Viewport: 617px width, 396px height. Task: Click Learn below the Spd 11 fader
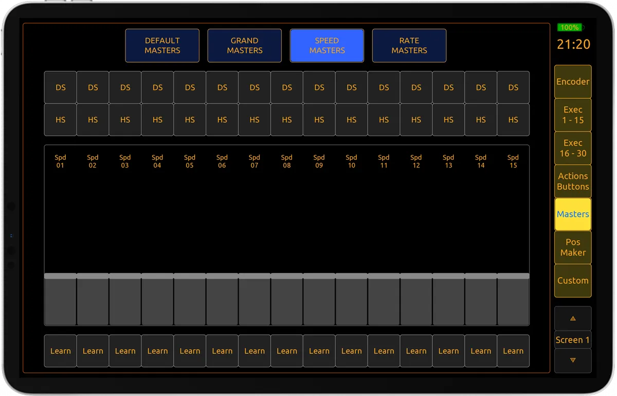[x=384, y=351]
